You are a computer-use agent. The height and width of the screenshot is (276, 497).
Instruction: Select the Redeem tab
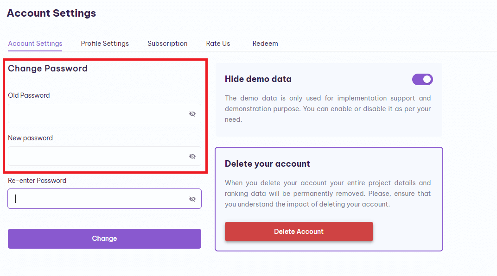pyautogui.click(x=265, y=44)
